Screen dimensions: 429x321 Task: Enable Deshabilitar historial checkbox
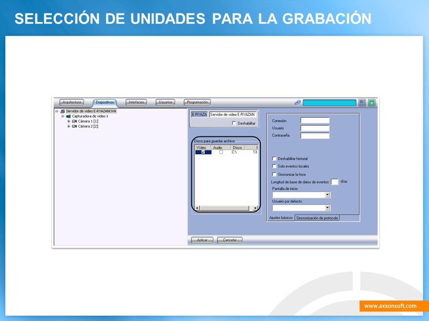(x=274, y=159)
